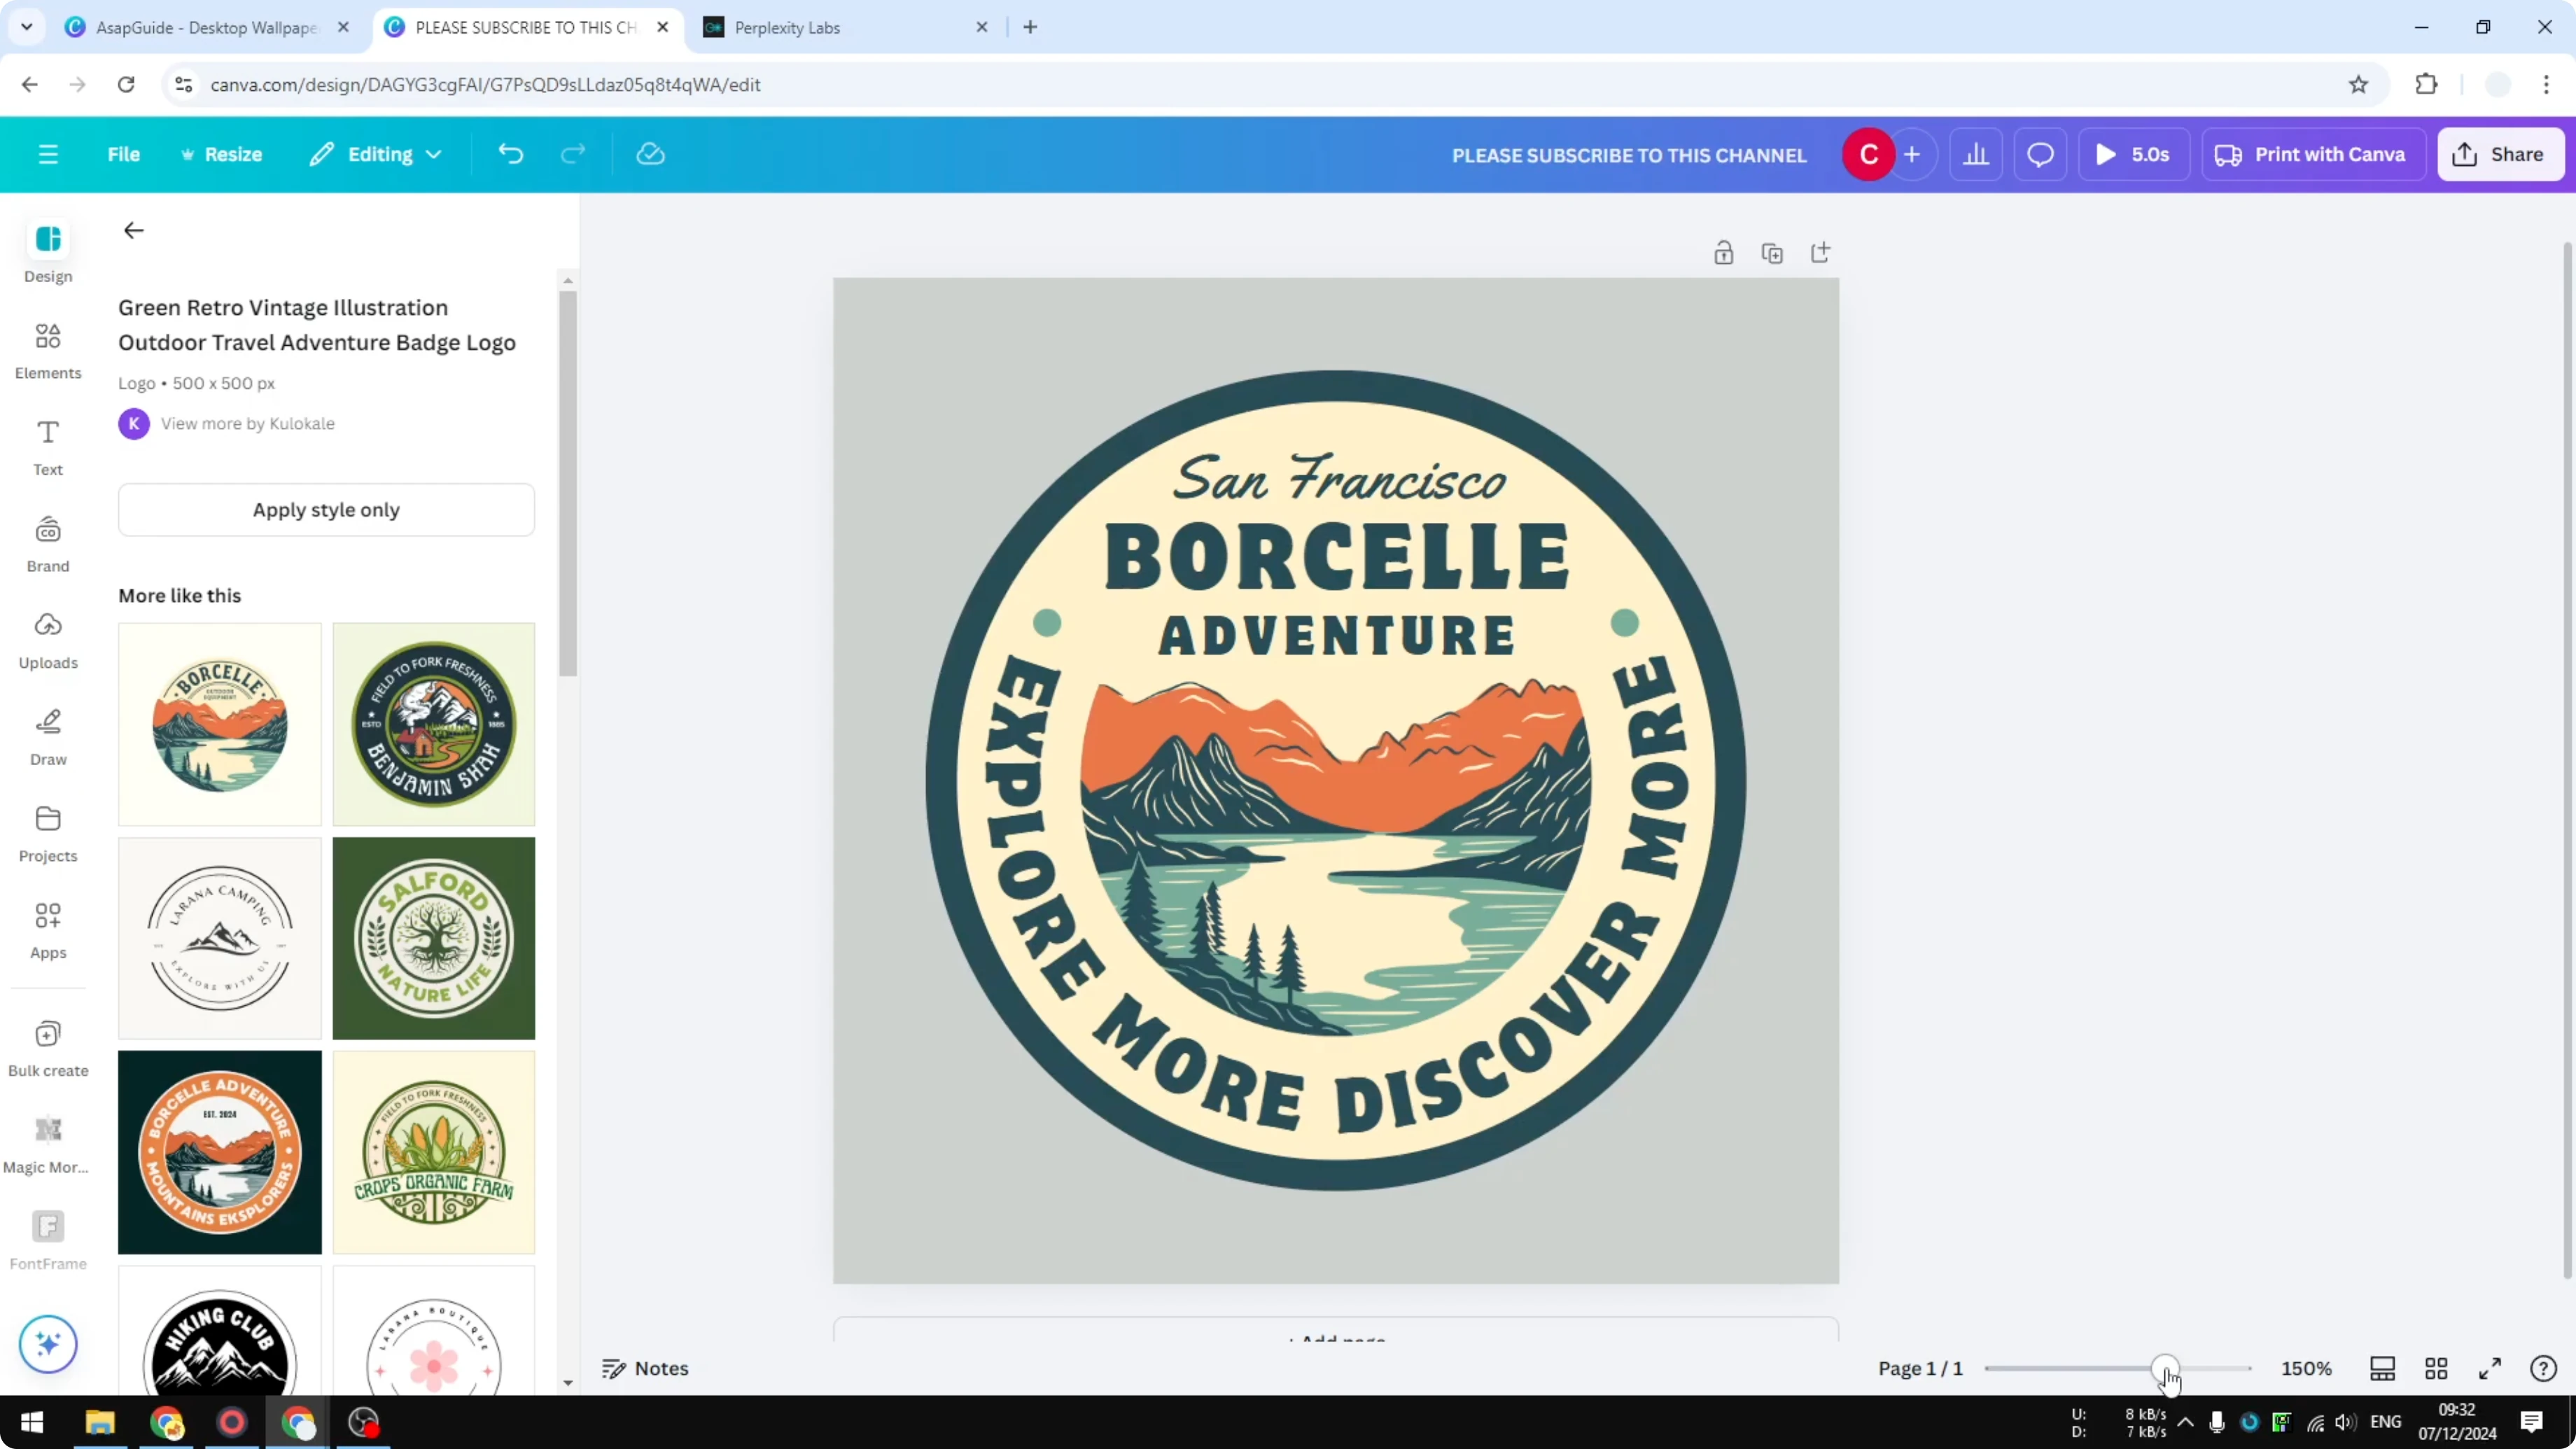Open View more by Kulokale link
The width and height of the screenshot is (2576, 1449).
coord(247,423)
